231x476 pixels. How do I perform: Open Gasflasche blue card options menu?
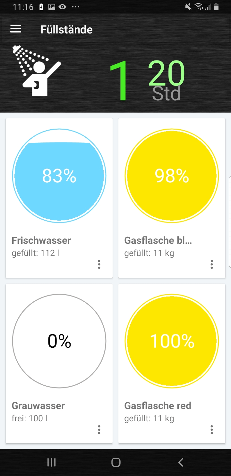tap(212, 264)
